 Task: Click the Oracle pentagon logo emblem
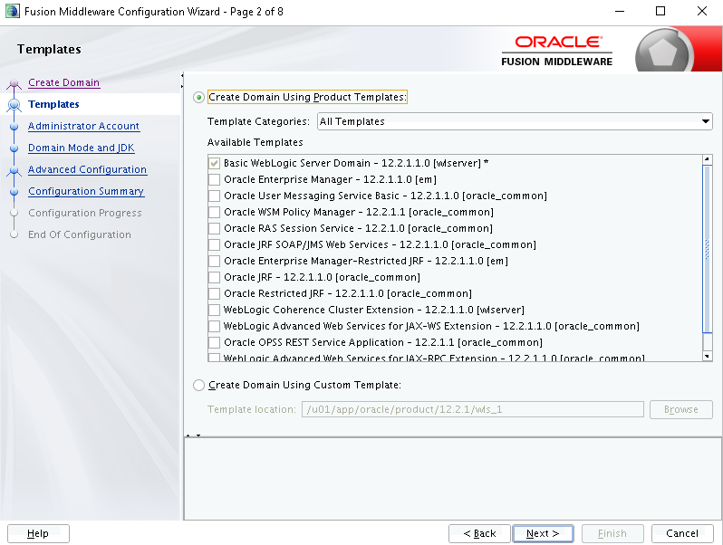662,53
